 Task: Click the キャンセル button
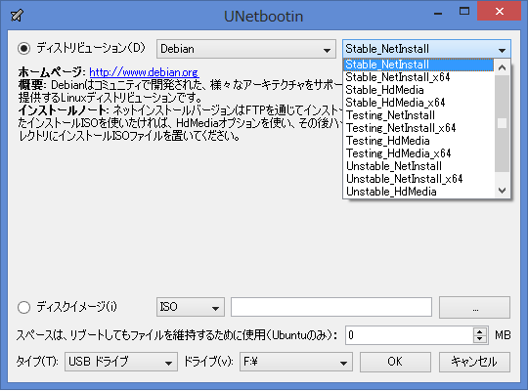tap(475, 362)
